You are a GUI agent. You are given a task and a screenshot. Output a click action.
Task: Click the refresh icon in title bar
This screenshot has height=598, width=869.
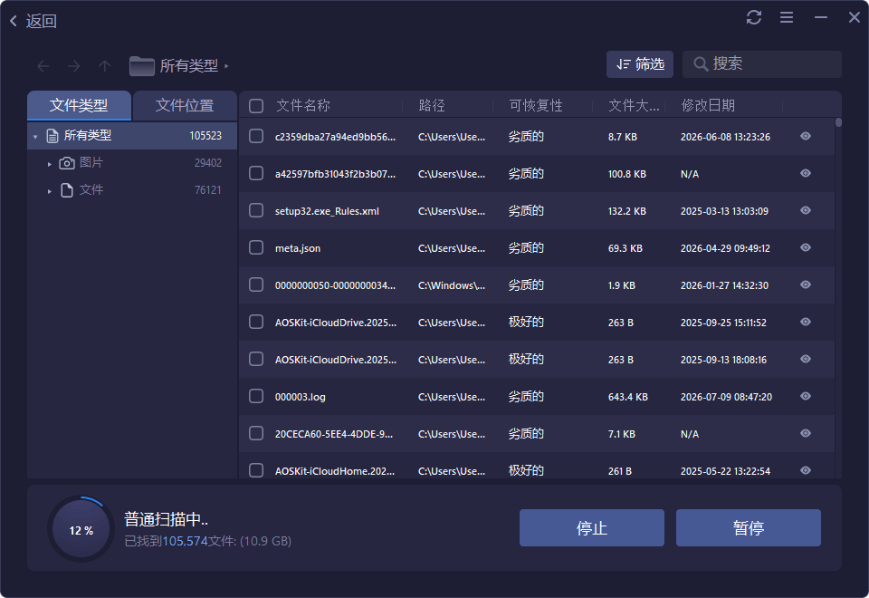point(754,17)
